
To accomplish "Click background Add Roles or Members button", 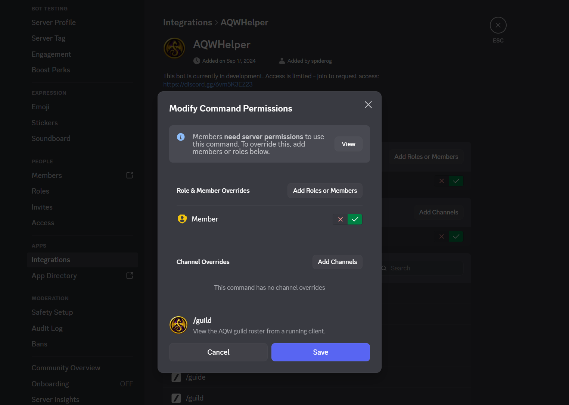I will click(426, 157).
